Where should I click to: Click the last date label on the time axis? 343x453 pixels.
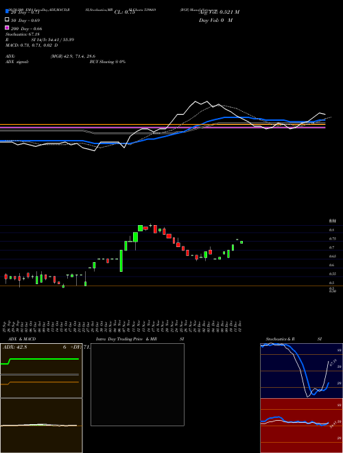pos(239,325)
